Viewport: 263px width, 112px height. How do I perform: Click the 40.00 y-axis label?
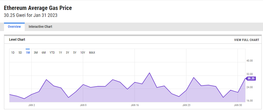pos(250,61)
